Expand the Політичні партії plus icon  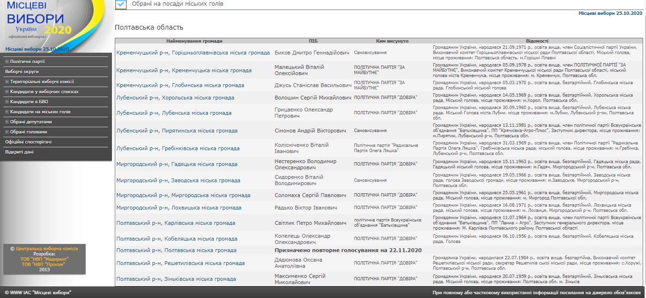coord(7,62)
